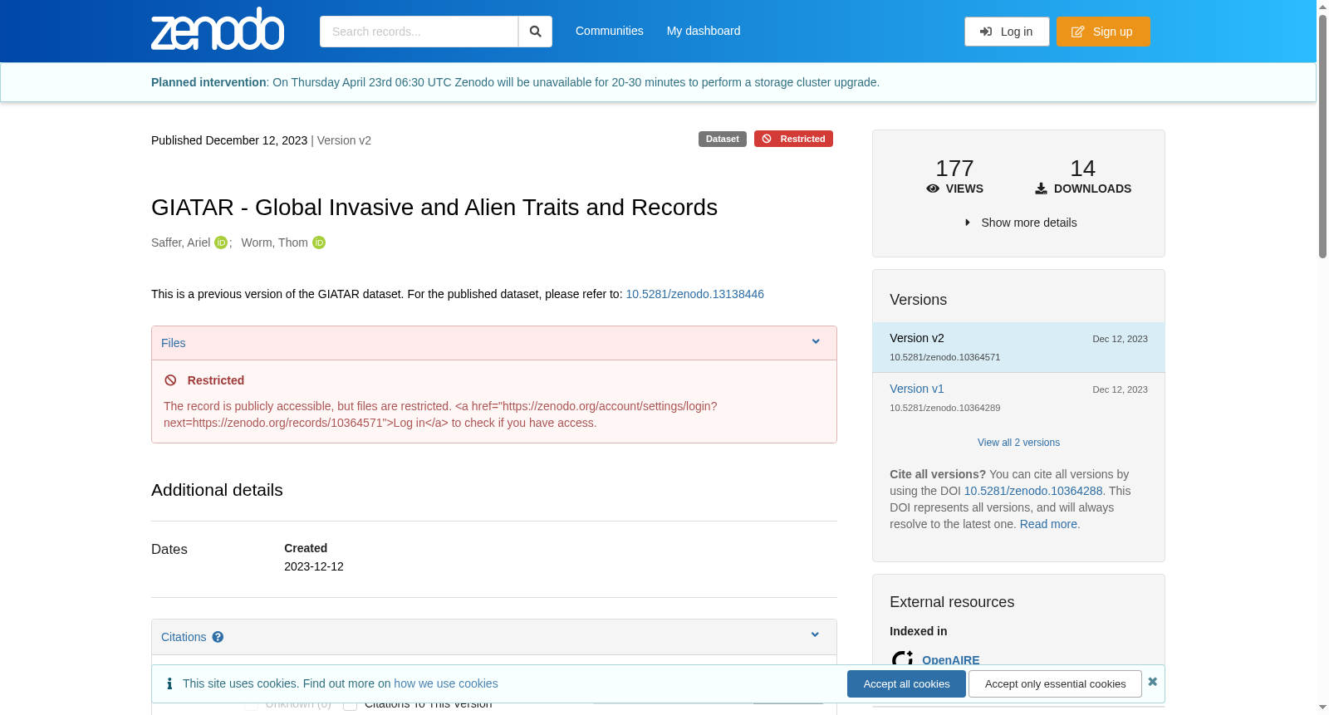Click the Citations panel title
This screenshot has width=1329, height=715.
pyautogui.click(x=184, y=637)
